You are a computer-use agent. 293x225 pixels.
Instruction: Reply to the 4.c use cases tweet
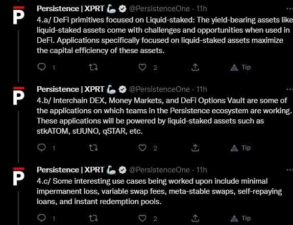click(41, 218)
